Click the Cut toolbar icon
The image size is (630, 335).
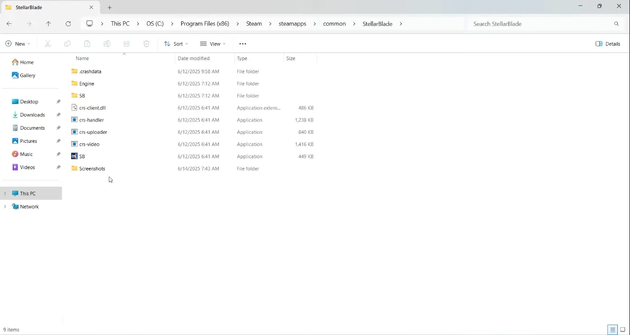48,44
